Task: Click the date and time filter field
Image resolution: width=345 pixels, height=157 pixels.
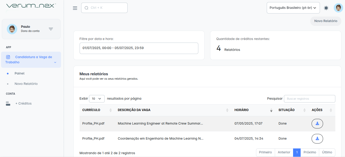Action: 139,48
